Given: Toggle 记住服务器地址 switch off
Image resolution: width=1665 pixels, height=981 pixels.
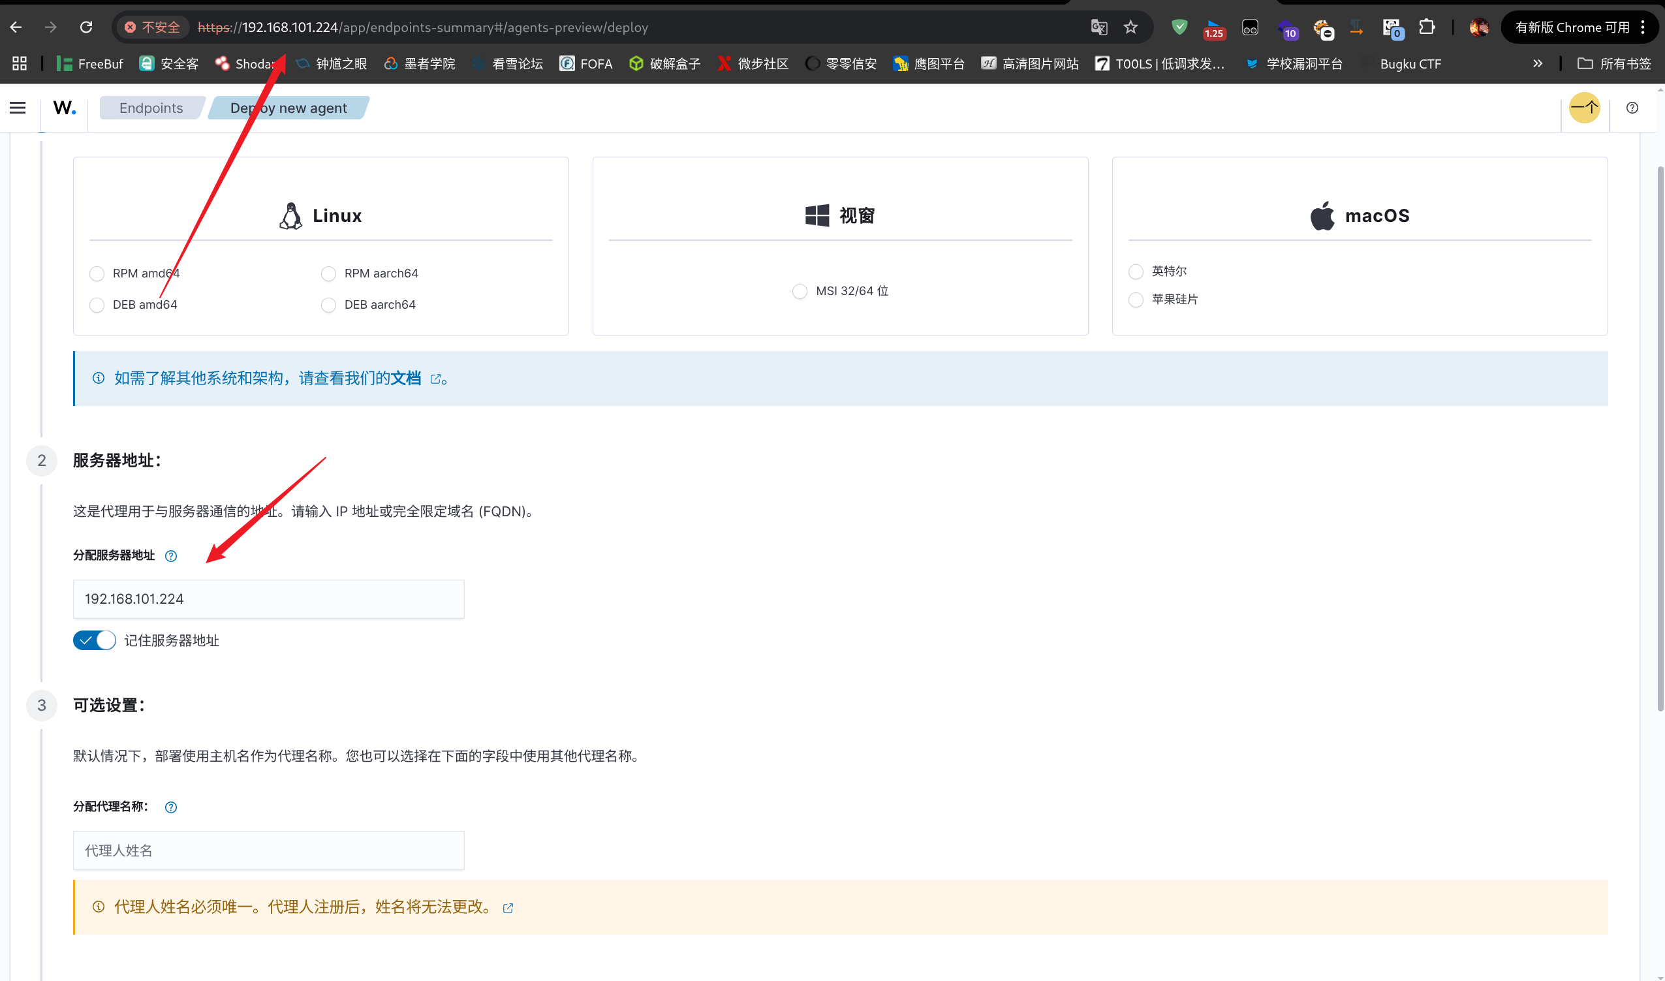Looking at the screenshot, I should (95, 640).
